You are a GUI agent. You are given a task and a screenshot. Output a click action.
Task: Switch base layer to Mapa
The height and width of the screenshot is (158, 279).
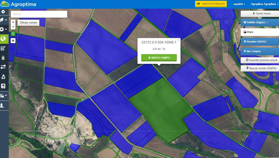[x=259, y=32]
